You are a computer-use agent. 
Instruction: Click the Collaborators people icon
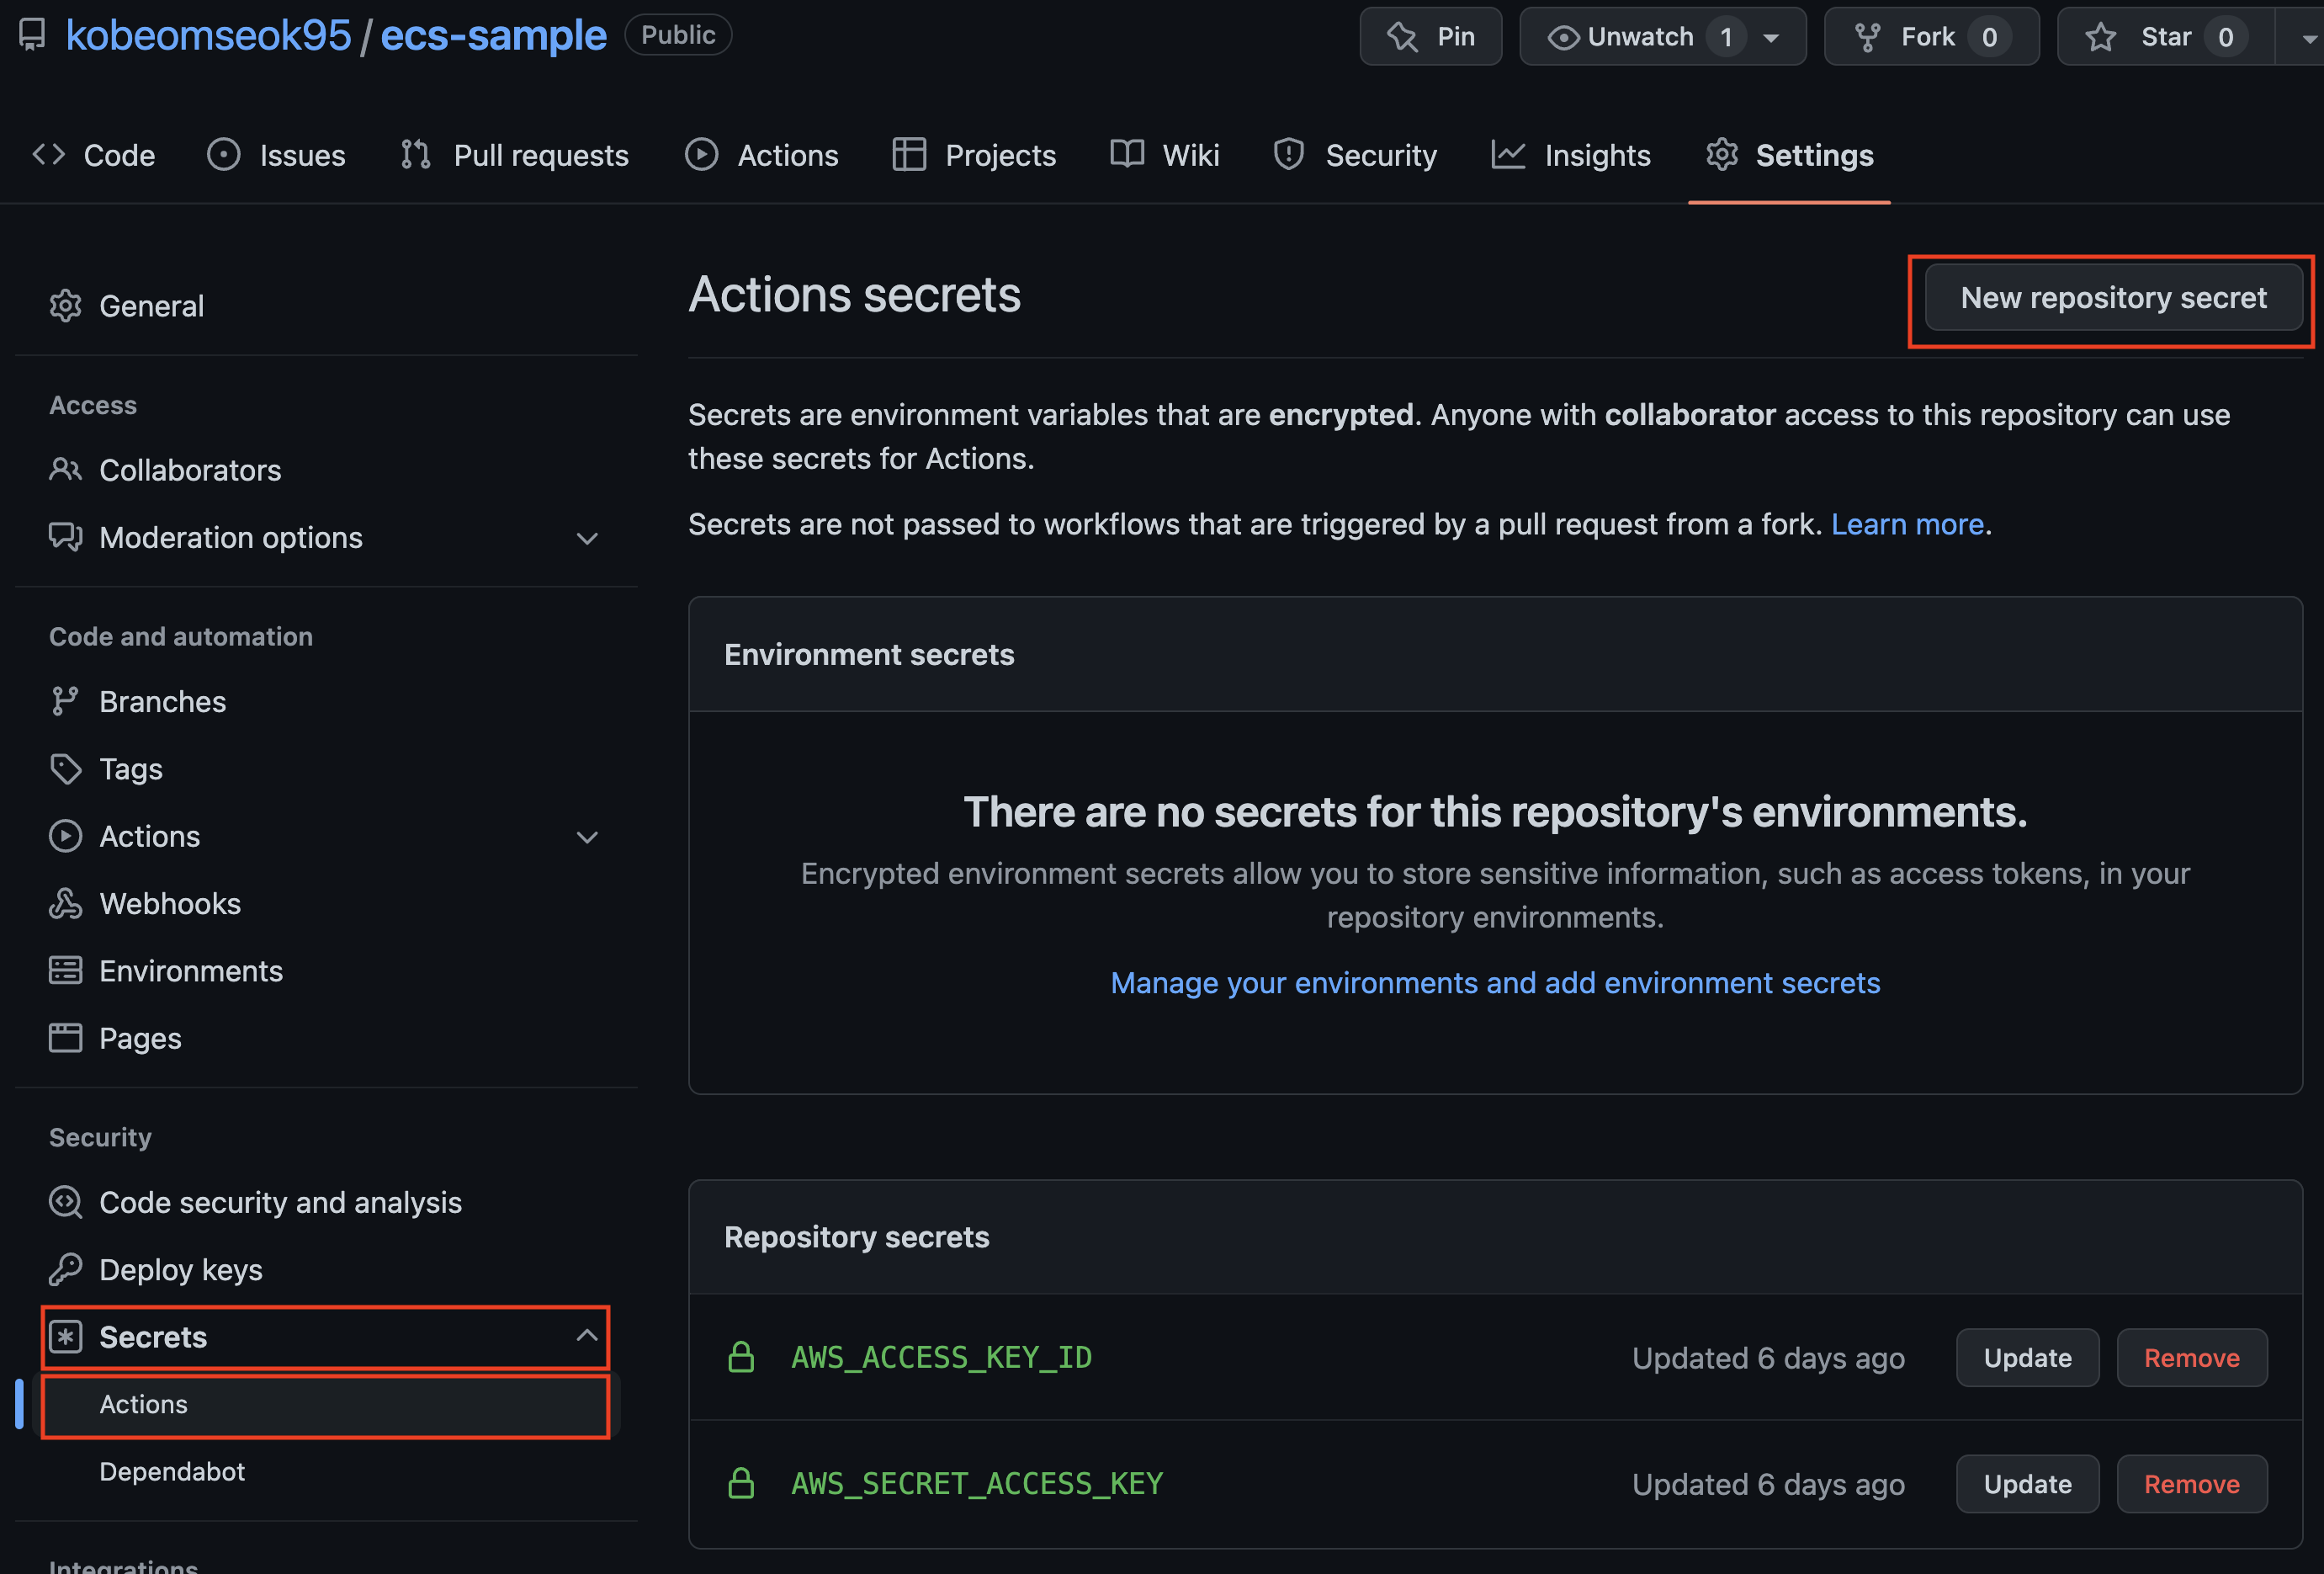(66, 470)
